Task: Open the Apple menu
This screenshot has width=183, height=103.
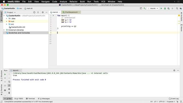Action: click(4, 2)
